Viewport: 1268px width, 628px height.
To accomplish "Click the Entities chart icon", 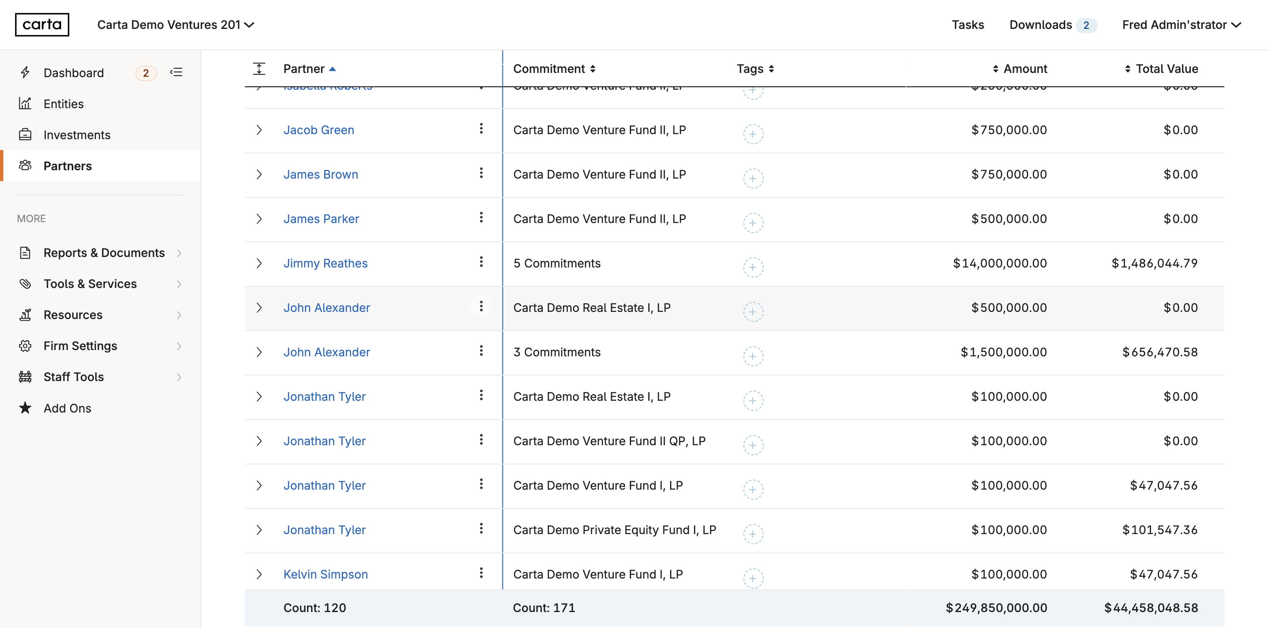I will [25, 104].
